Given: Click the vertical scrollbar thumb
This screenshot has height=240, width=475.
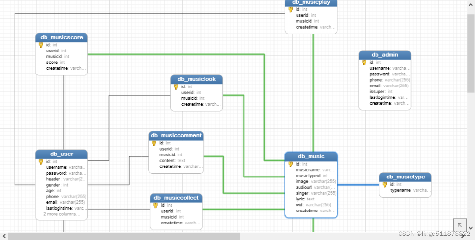Looking at the screenshot, I should pos(471,53).
